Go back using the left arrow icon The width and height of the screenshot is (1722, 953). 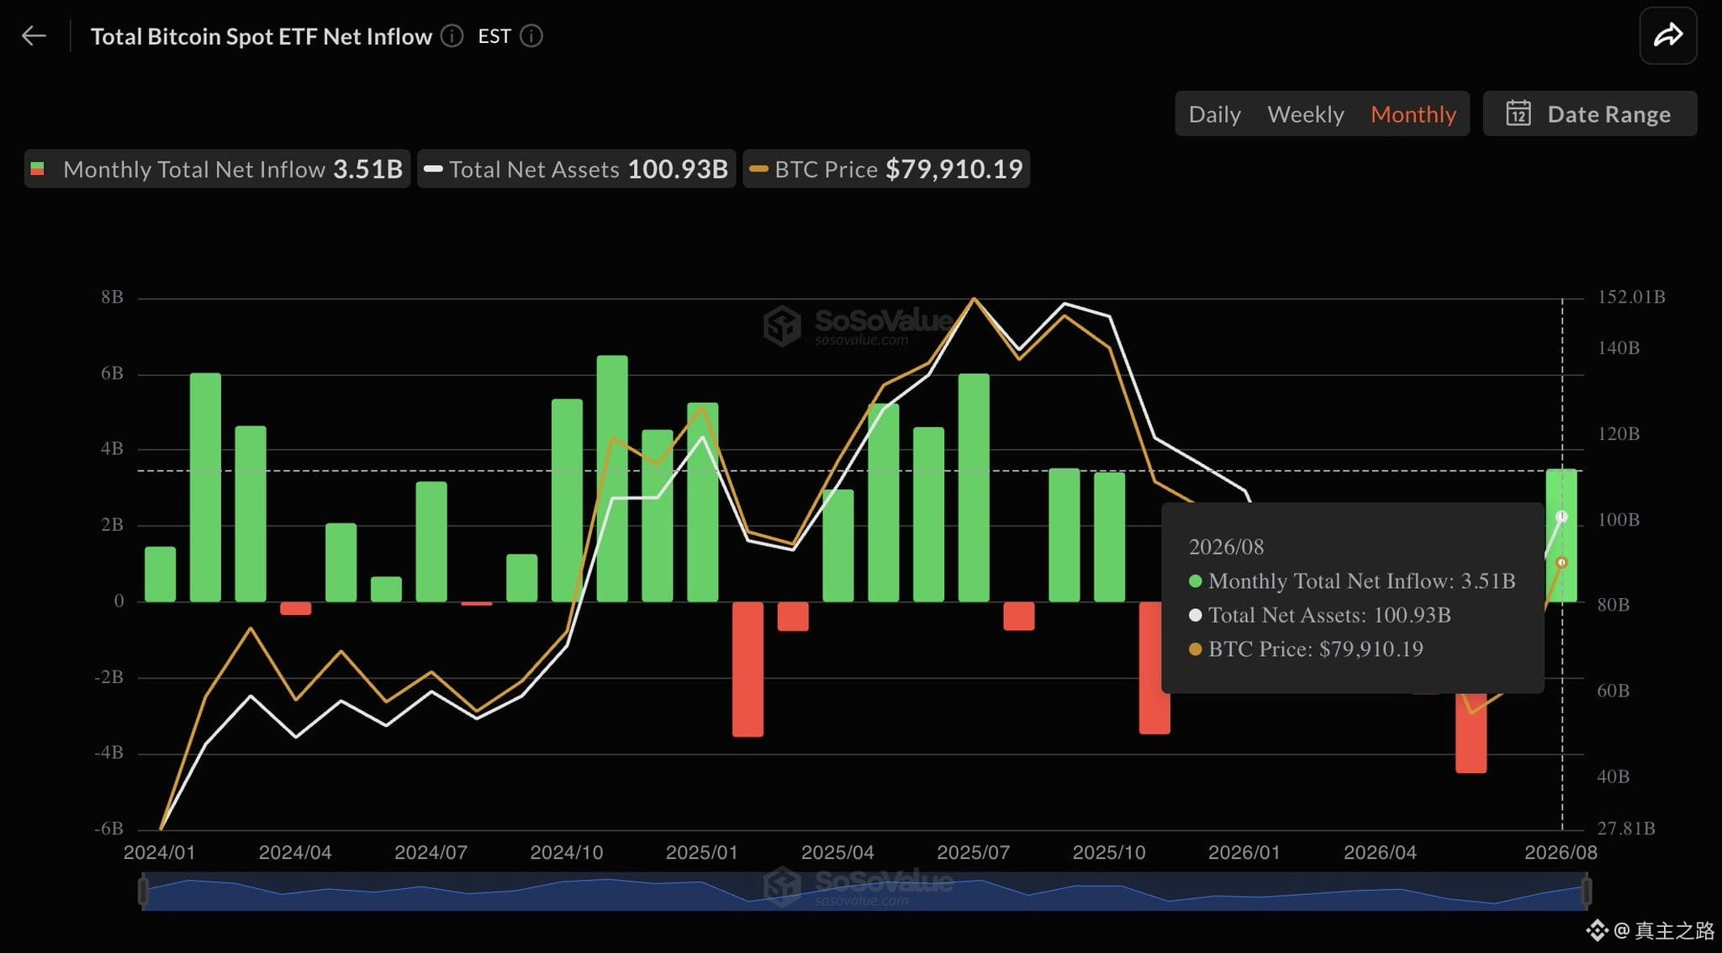[34, 36]
